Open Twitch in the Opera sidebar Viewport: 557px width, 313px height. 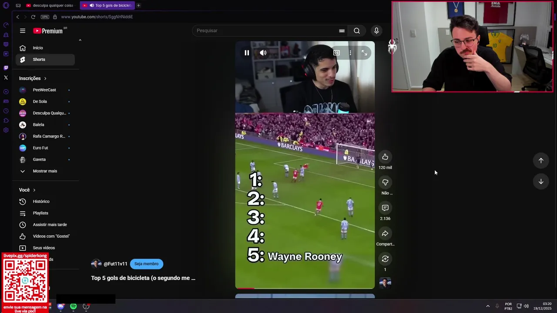point(6,68)
